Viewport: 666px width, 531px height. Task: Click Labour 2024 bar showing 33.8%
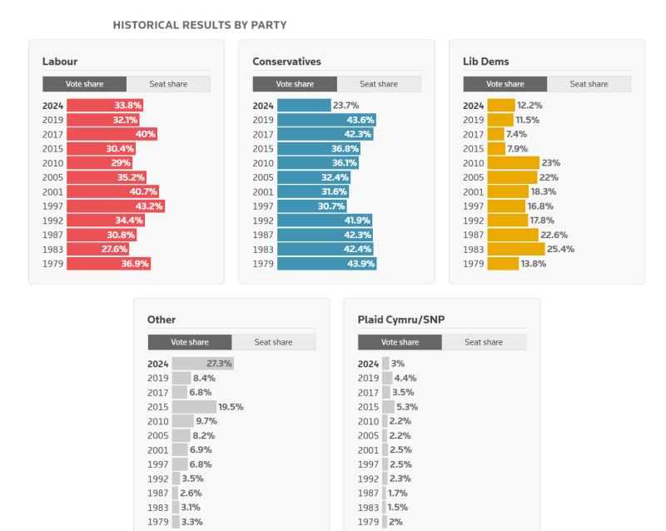coord(105,106)
